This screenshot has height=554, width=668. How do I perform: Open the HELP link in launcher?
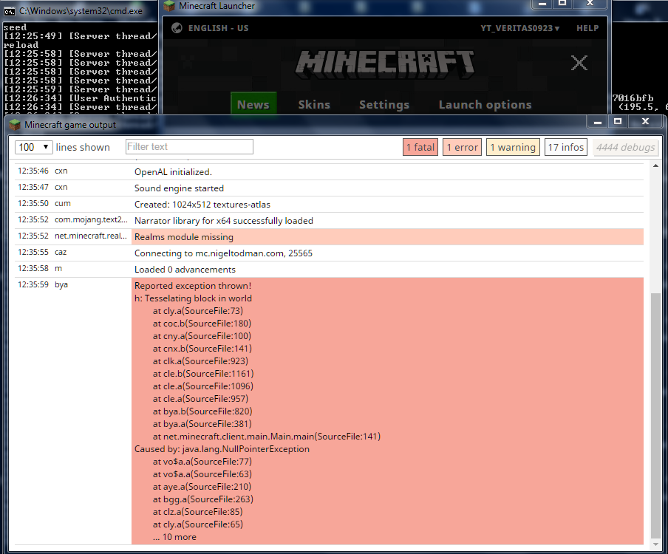[587, 28]
